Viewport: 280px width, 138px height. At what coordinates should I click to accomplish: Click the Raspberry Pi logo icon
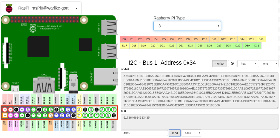[9, 8]
